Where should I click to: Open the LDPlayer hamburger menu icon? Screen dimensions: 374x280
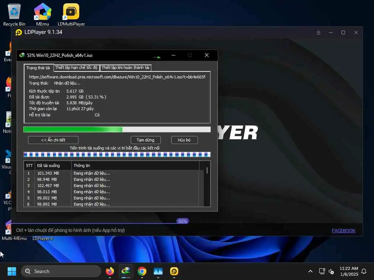pyautogui.click(x=318, y=32)
